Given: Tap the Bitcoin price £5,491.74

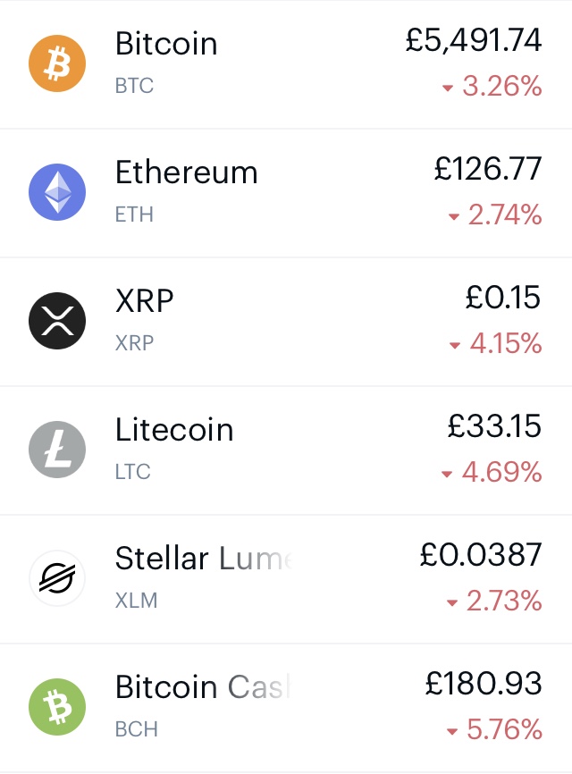Looking at the screenshot, I should point(474,40).
